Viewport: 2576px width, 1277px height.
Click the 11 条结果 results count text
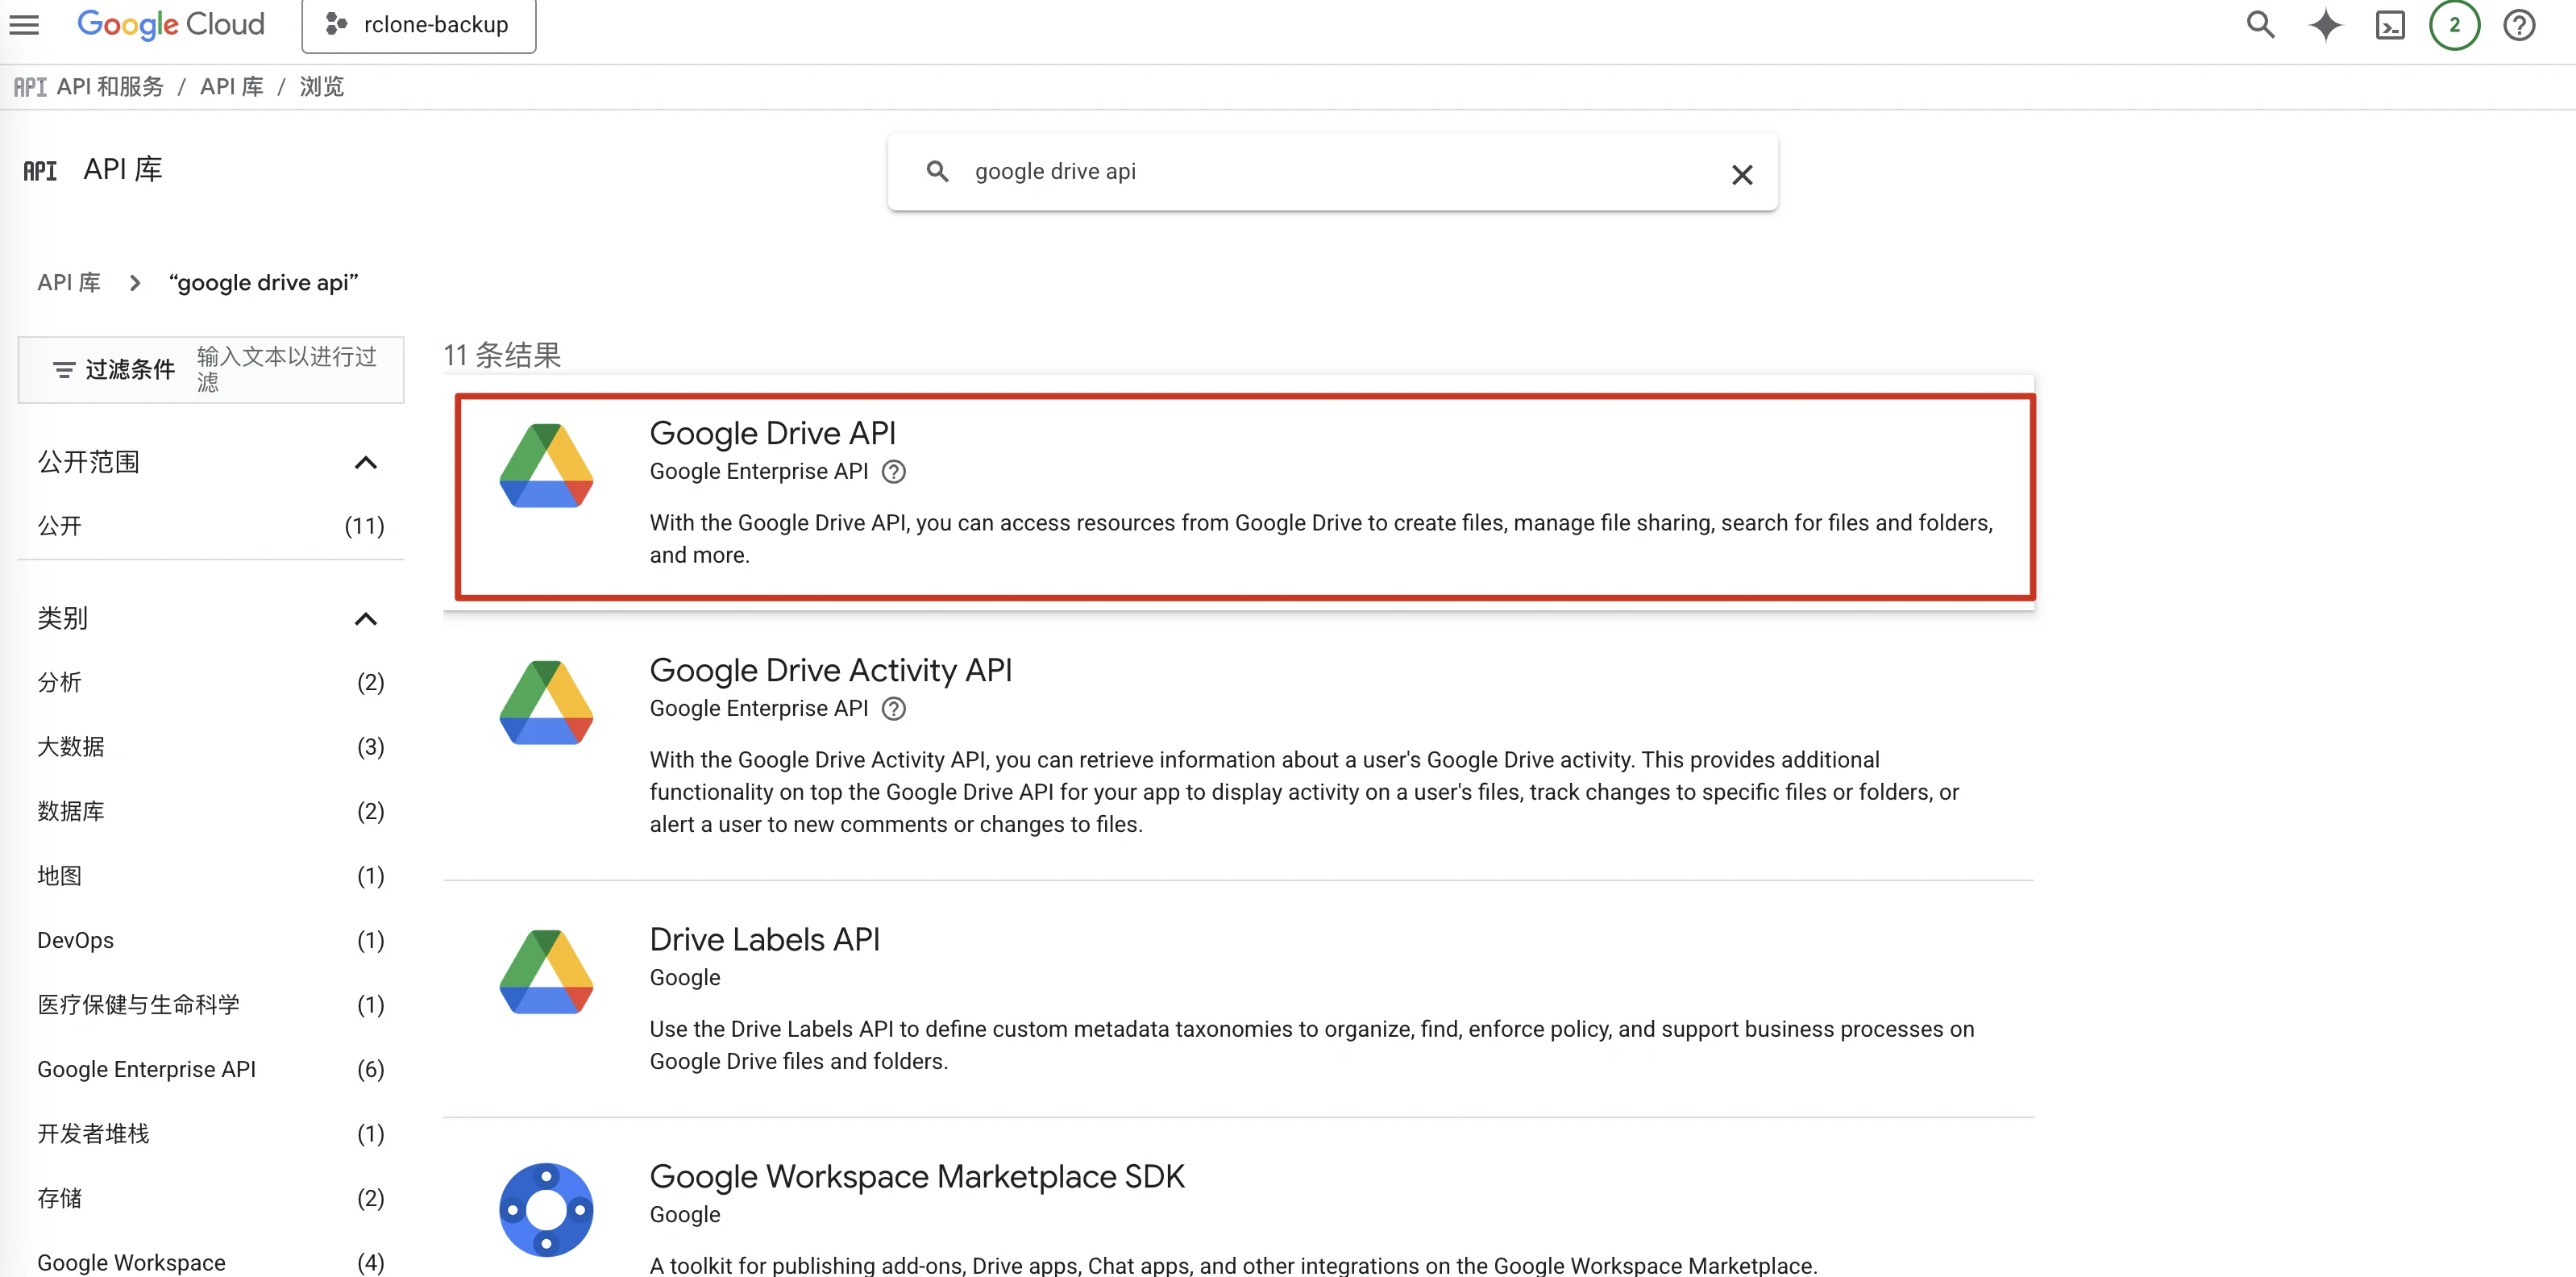(502, 355)
